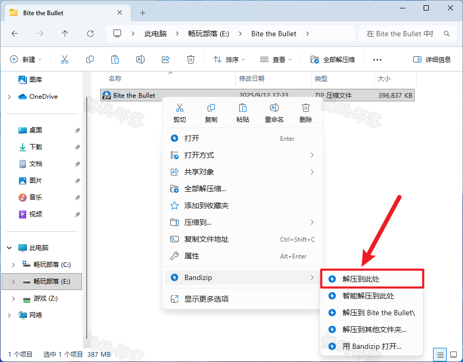Open the 打开方式 submenu
The width and height of the screenshot is (463, 362).
(x=243, y=155)
